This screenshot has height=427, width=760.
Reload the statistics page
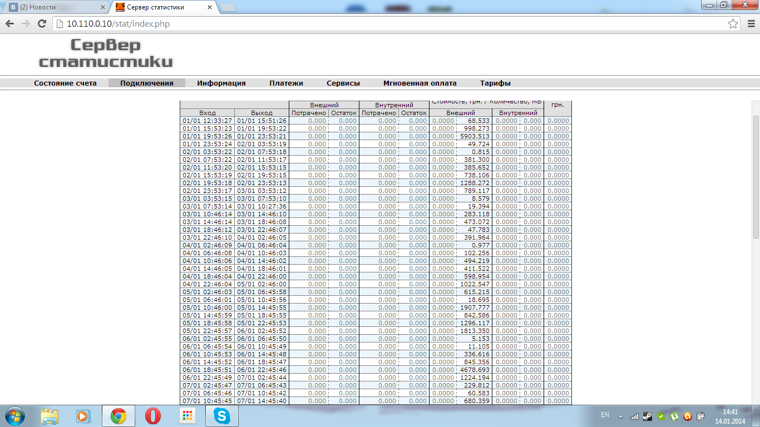pyautogui.click(x=41, y=24)
